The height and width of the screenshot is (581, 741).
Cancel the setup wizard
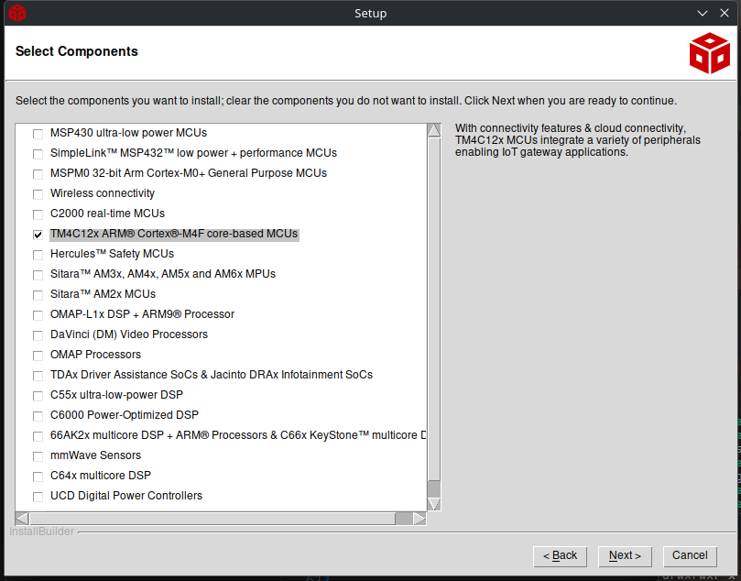tap(690, 556)
